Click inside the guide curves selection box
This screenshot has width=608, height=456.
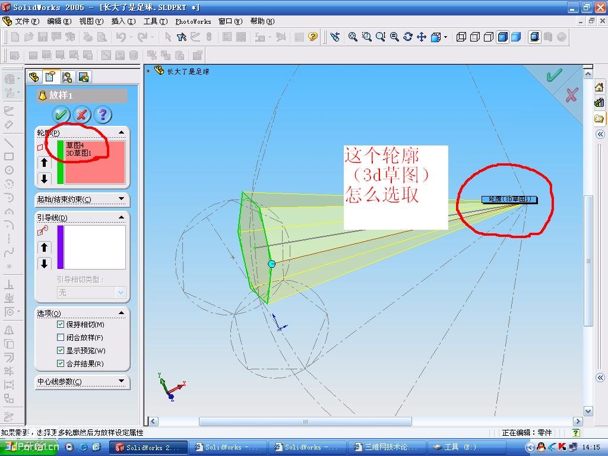94,248
